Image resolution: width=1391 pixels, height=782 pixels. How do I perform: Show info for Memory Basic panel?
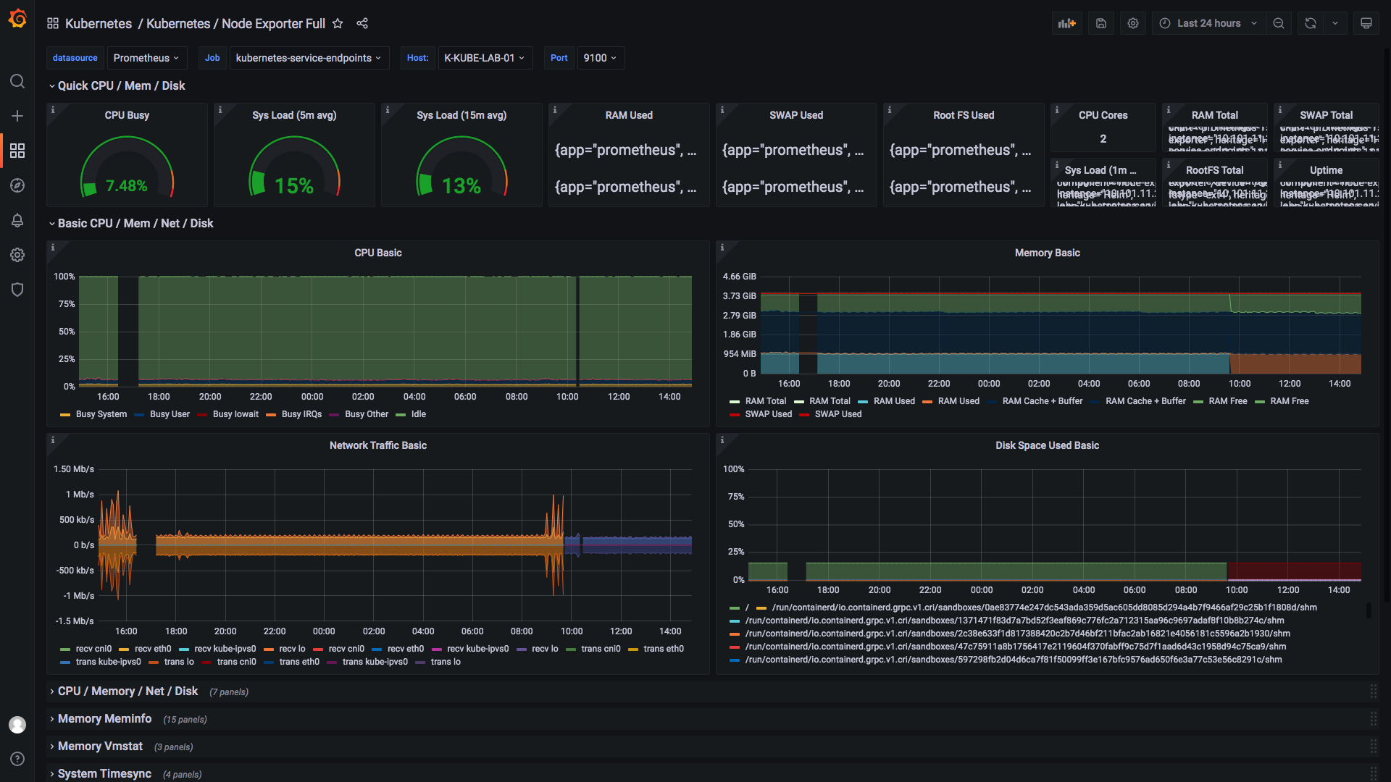point(722,248)
